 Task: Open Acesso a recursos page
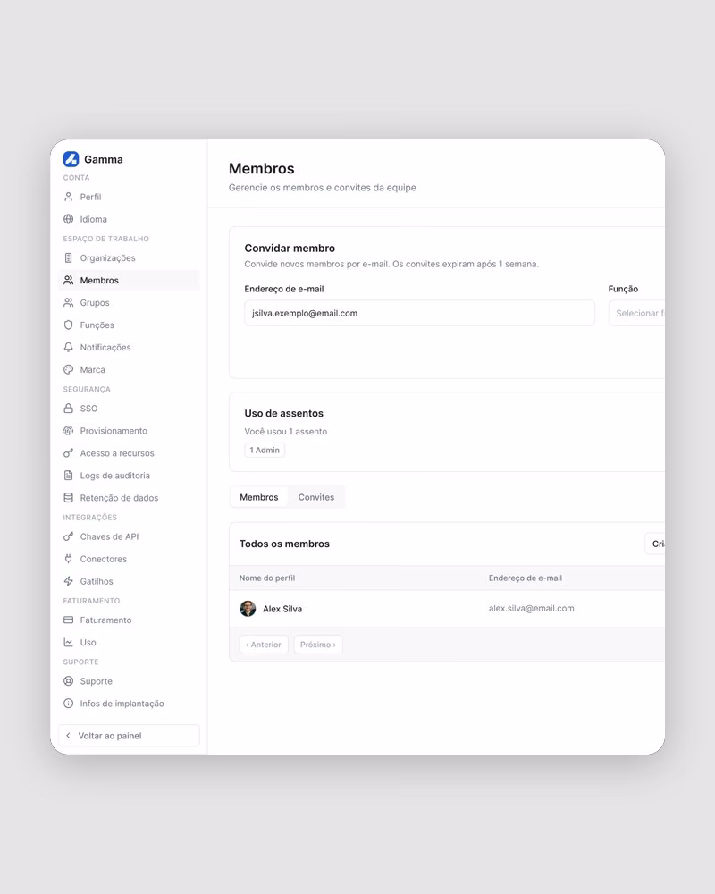[129, 452]
